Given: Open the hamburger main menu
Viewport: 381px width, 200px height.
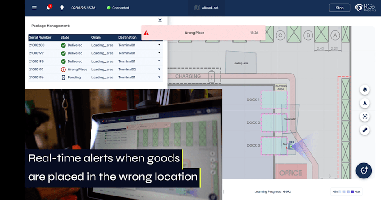Looking at the screenshot, I should [35, 8].
